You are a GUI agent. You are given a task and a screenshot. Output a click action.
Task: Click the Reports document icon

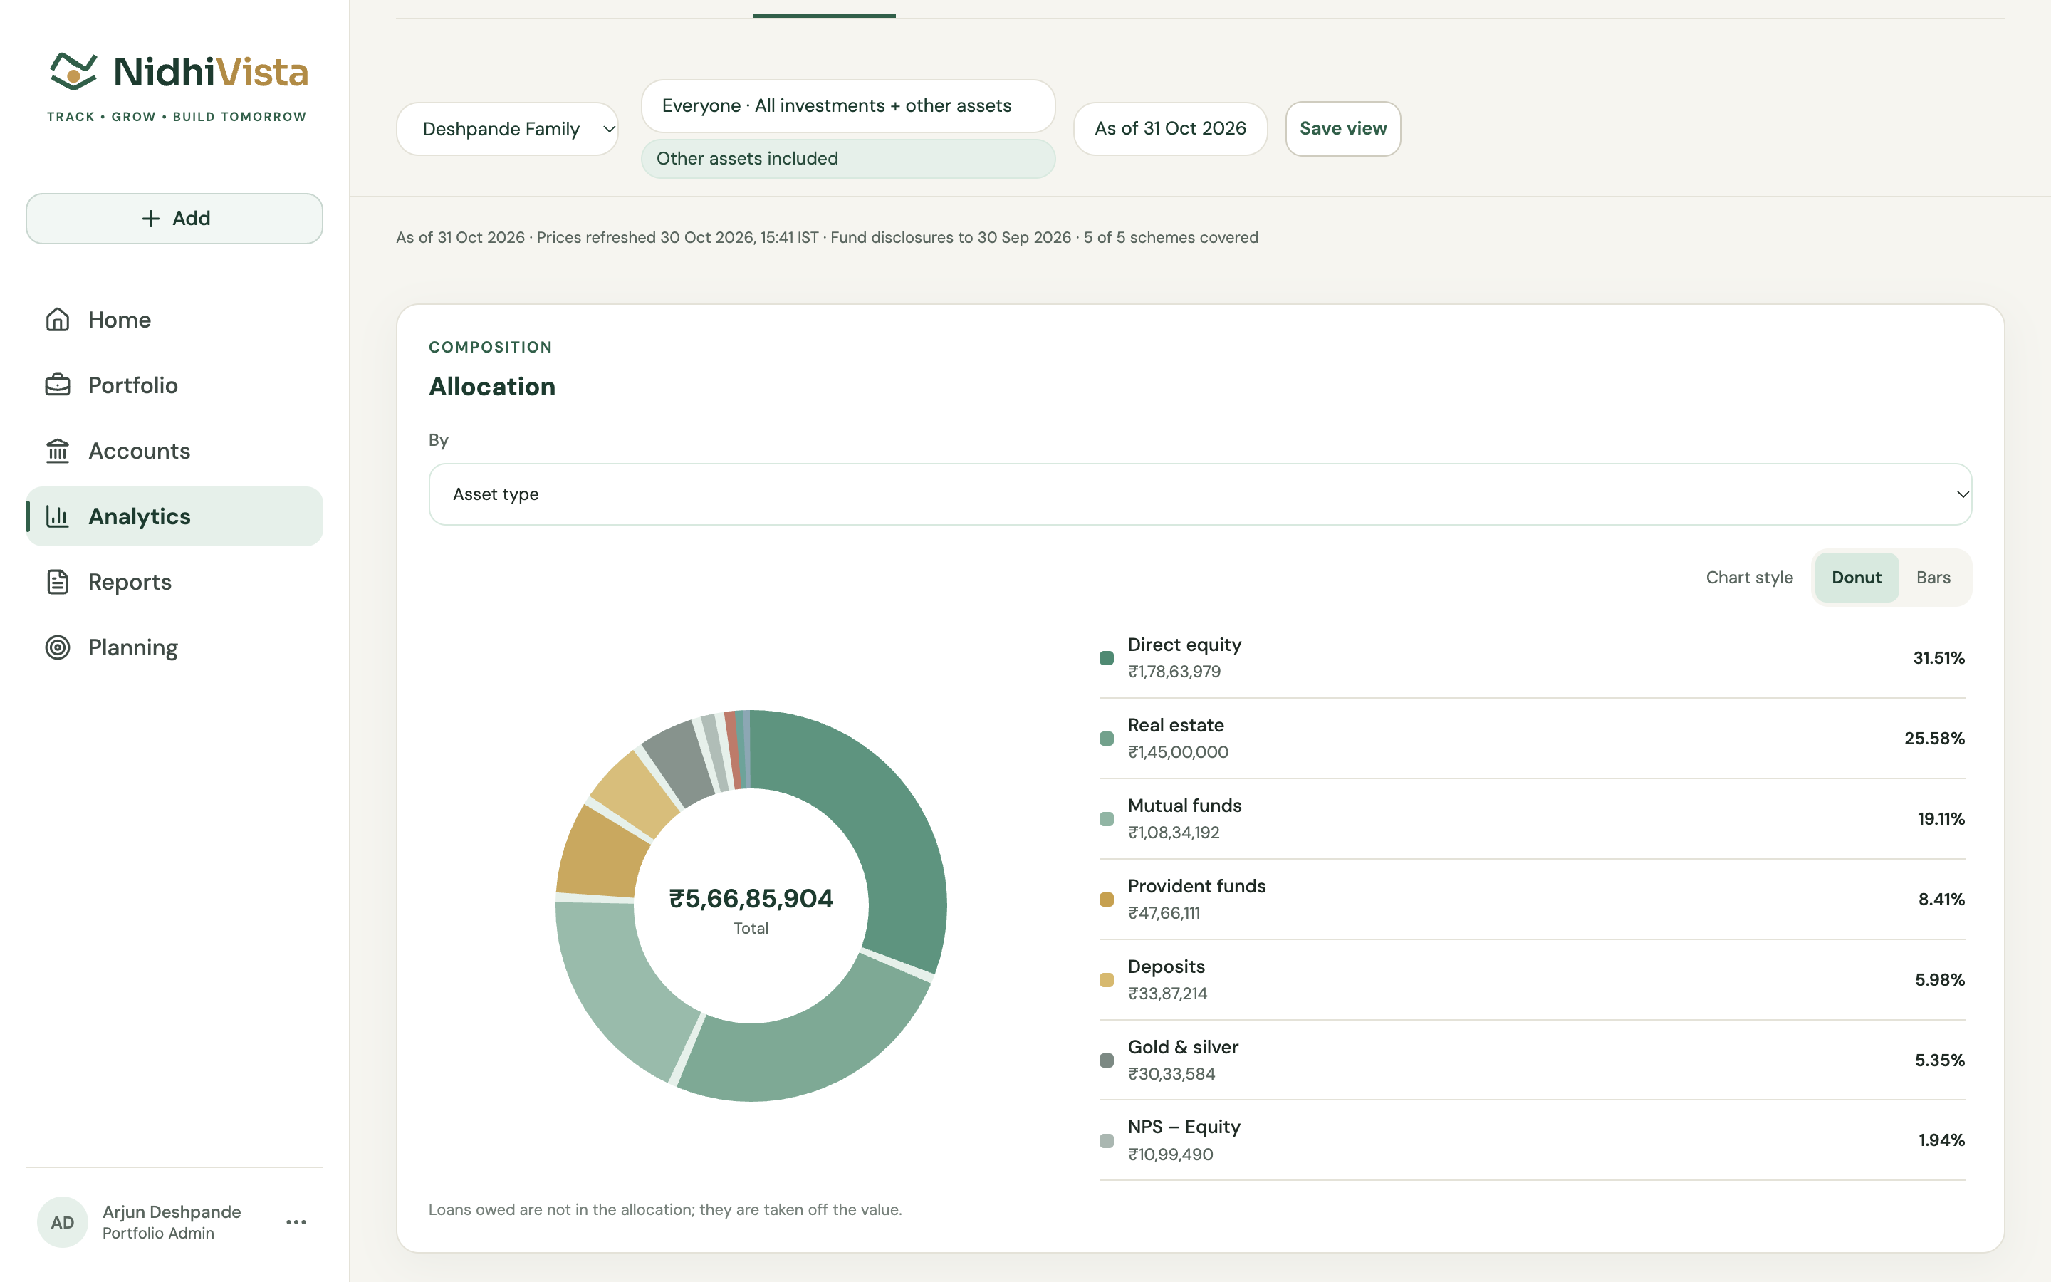(58, 582)
